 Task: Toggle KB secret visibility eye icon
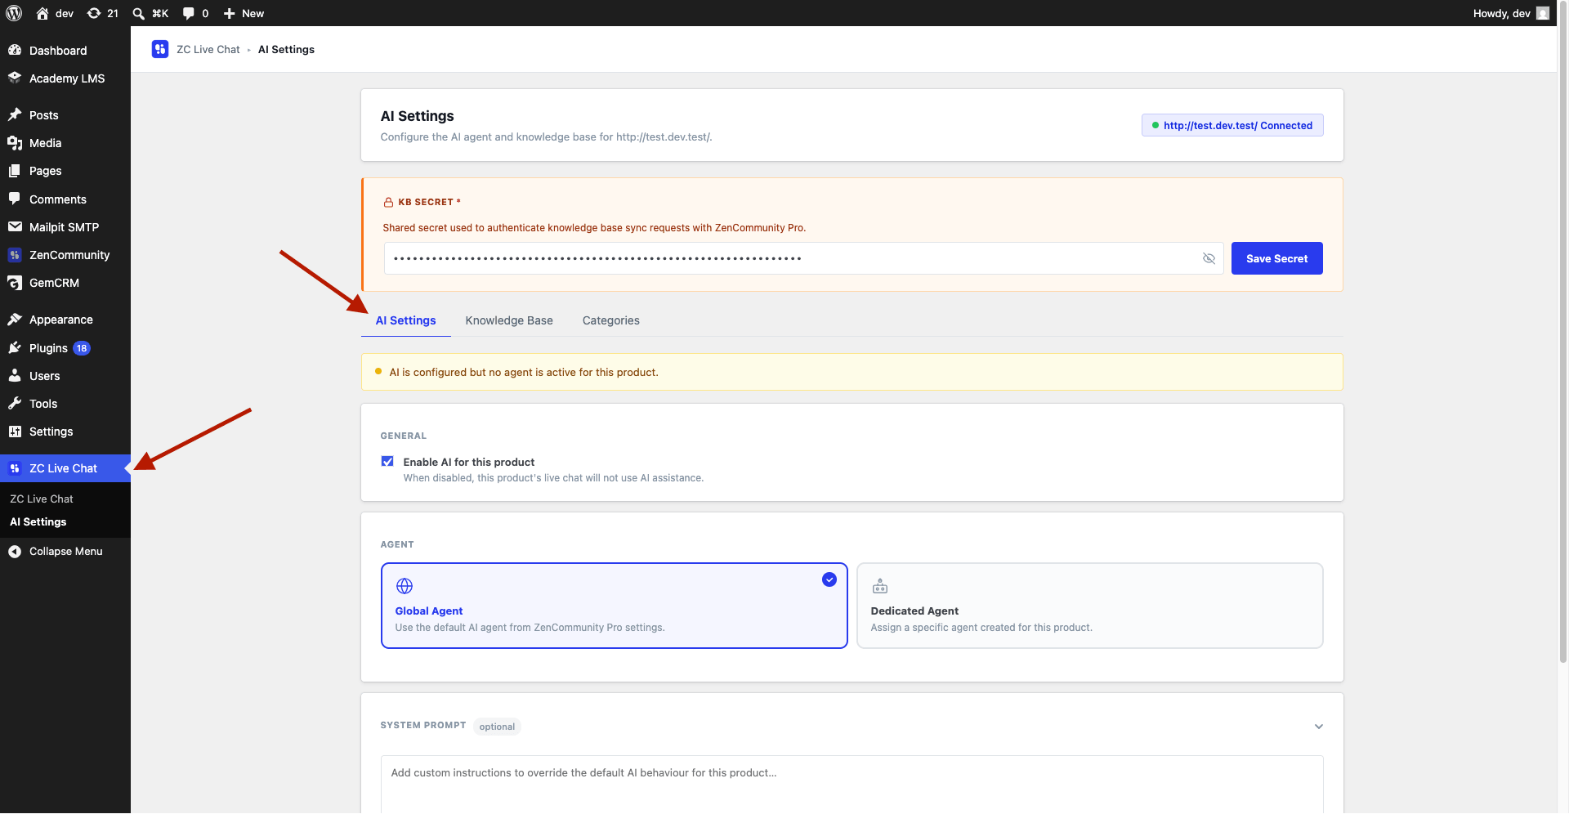pos(1209,258)
